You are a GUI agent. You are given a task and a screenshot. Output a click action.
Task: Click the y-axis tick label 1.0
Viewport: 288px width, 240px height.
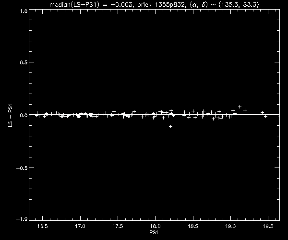coord(24,11)
